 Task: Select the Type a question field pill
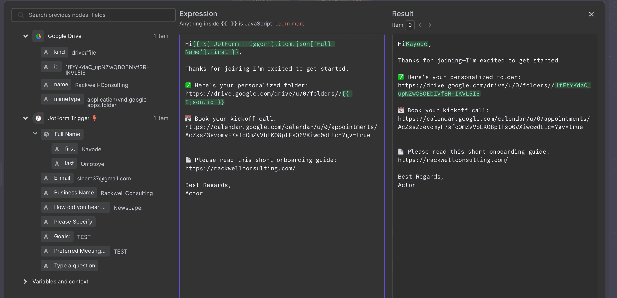point(69,266)
